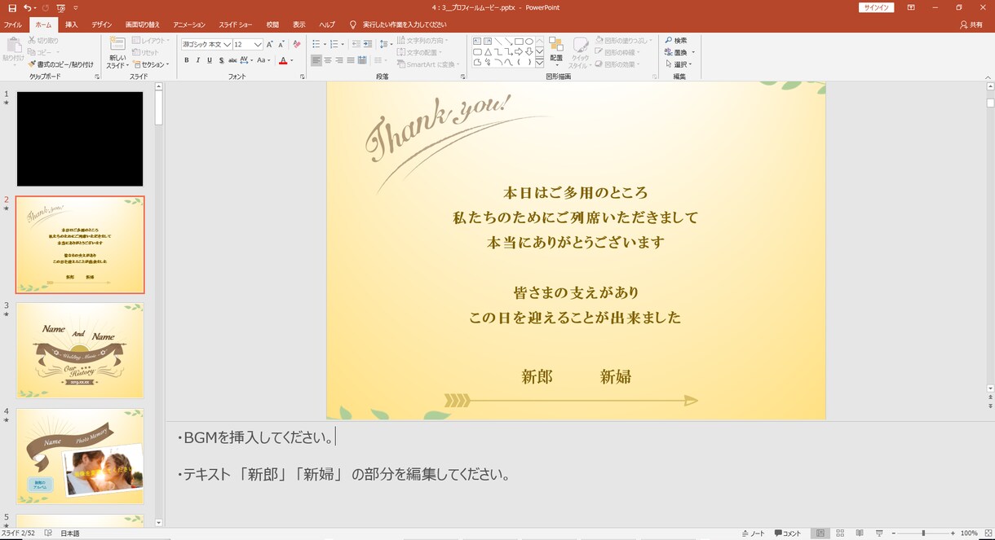The height and width of the screenshot is (540, 995).
Task: Click the 検索 find button
Action: coord(675,40)
